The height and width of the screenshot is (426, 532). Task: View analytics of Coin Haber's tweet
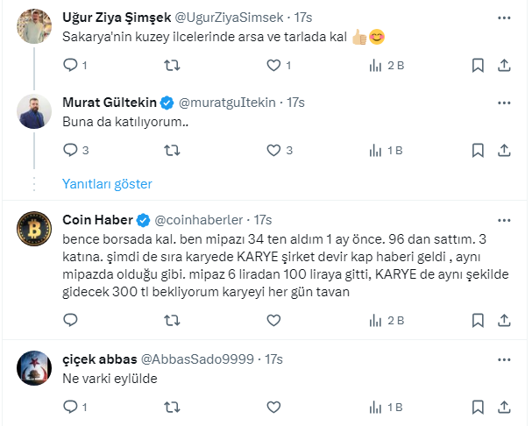376,321
